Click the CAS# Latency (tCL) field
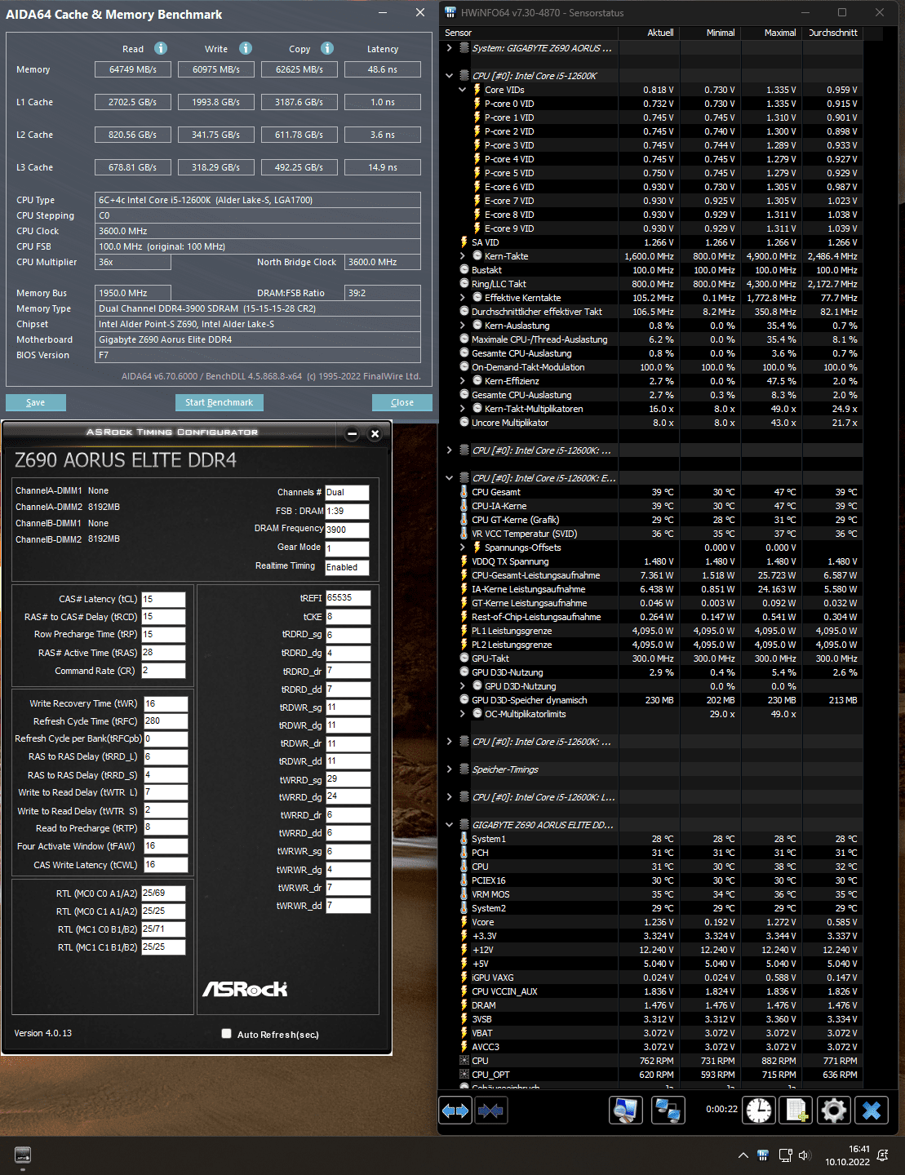 coord(163,599)
